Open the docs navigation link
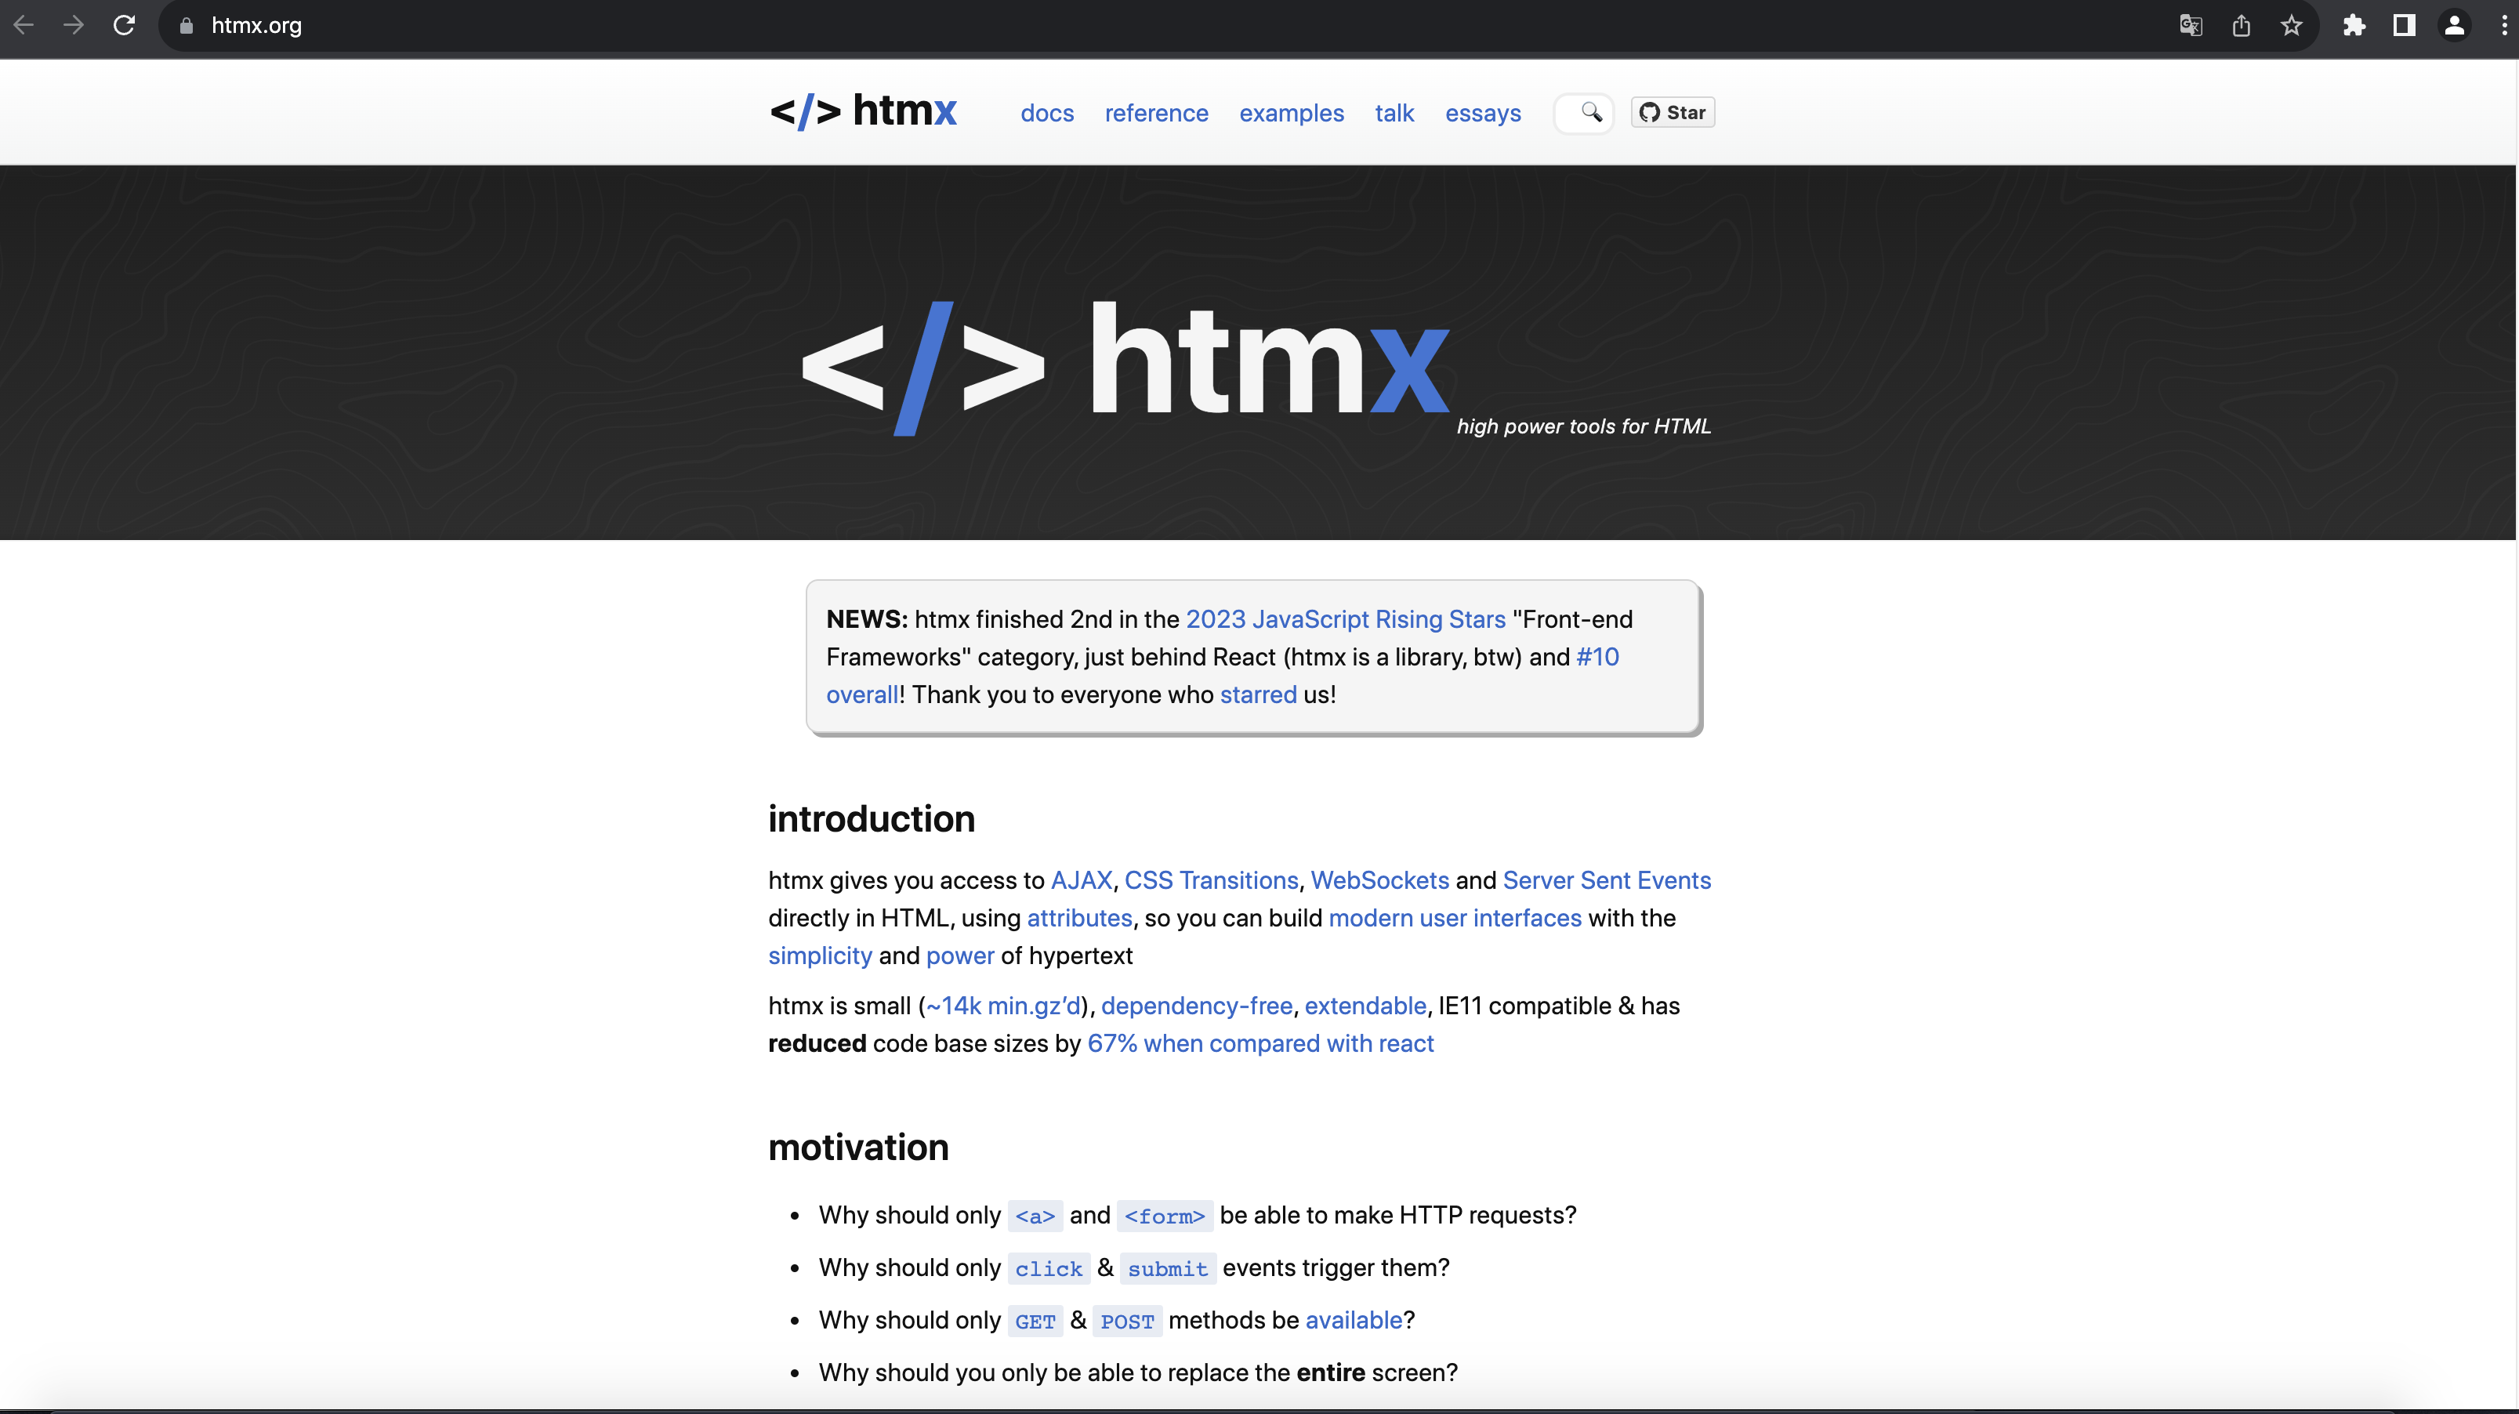The image size is (2519, 1414). 1047,114
